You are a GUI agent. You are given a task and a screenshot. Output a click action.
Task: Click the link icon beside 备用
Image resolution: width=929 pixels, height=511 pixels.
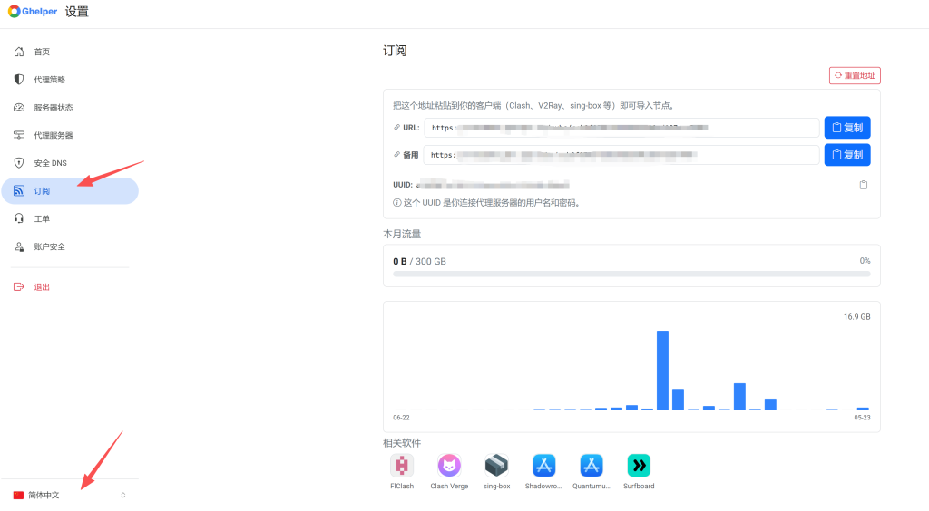[x=397, y=154]
